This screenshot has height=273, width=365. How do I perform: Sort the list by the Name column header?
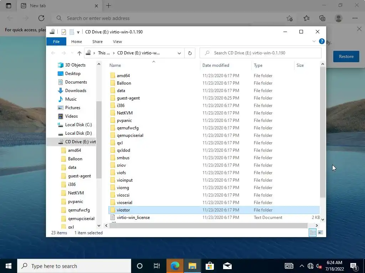pyautogui.click(x=154, y=65)
